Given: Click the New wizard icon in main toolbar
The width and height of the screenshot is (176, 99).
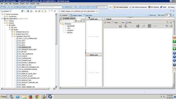Looking at the screenshot, I should coord(2,7).
